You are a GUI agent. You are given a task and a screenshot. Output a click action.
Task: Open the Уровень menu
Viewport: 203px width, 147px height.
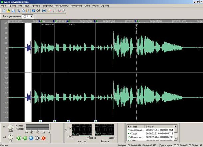point(36,6)
